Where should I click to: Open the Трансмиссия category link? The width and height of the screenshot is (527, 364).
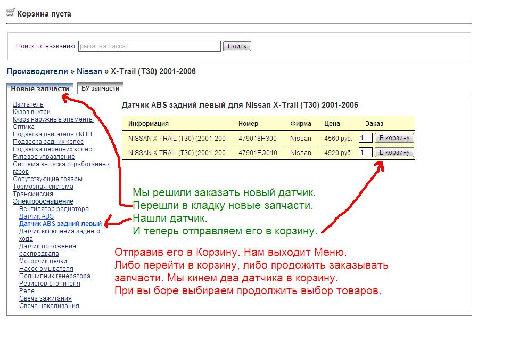[33, 194]
